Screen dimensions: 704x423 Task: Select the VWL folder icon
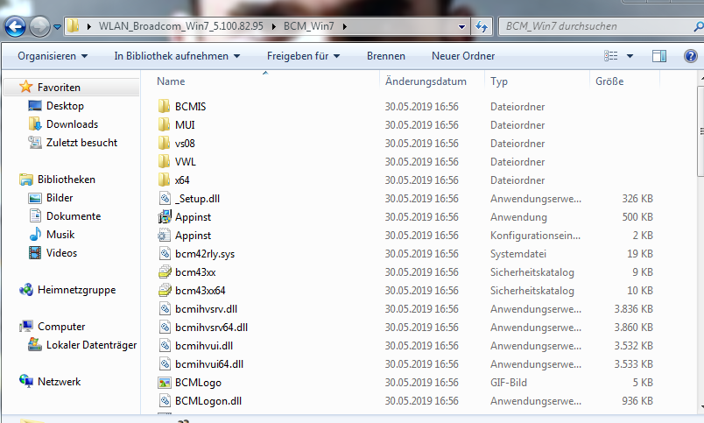click(165, 162)
